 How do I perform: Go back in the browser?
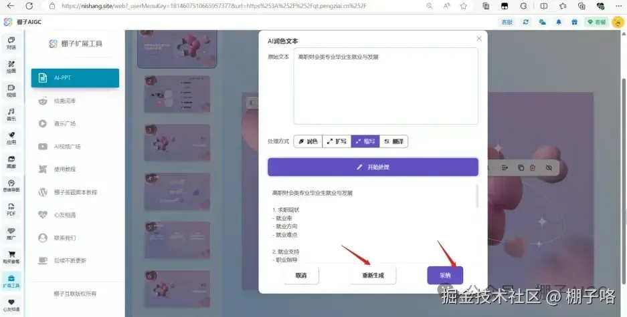point(11,6)
